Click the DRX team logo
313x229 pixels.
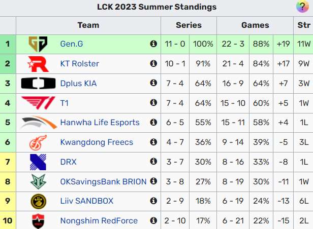click(x=38, y=162)
